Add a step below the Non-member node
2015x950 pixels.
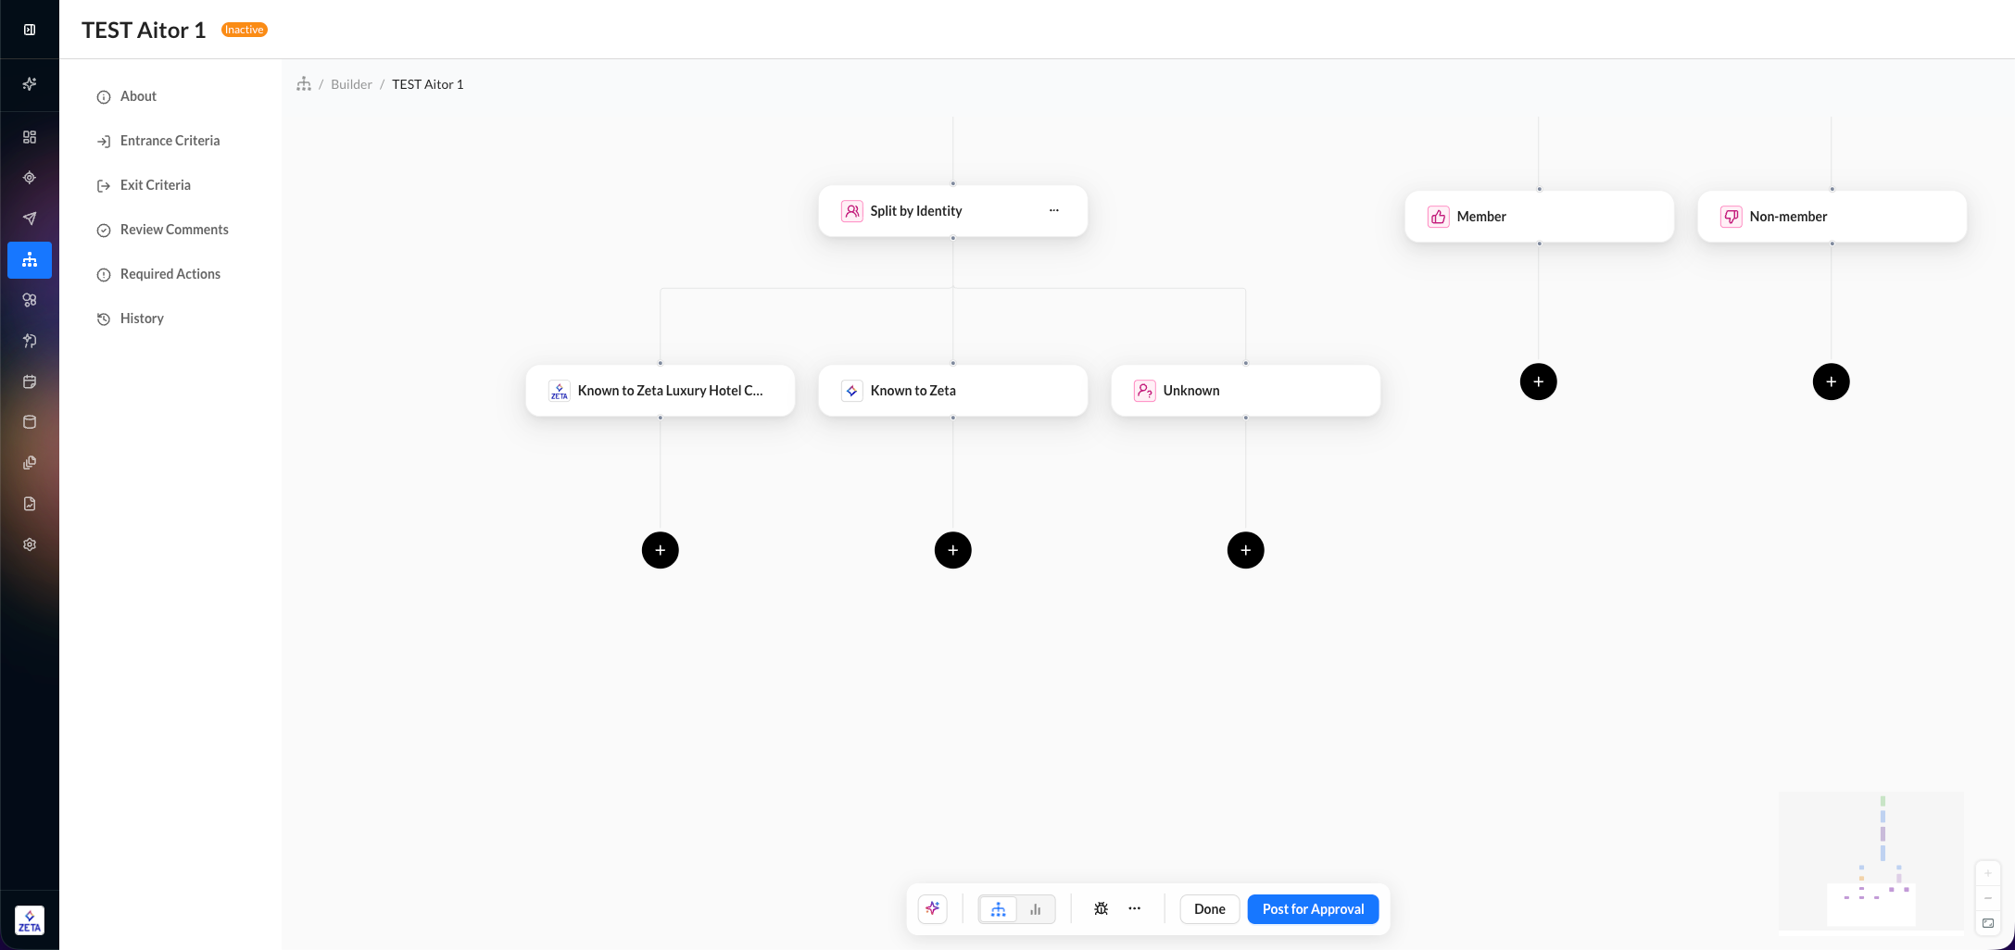(x=1832, y=381)
